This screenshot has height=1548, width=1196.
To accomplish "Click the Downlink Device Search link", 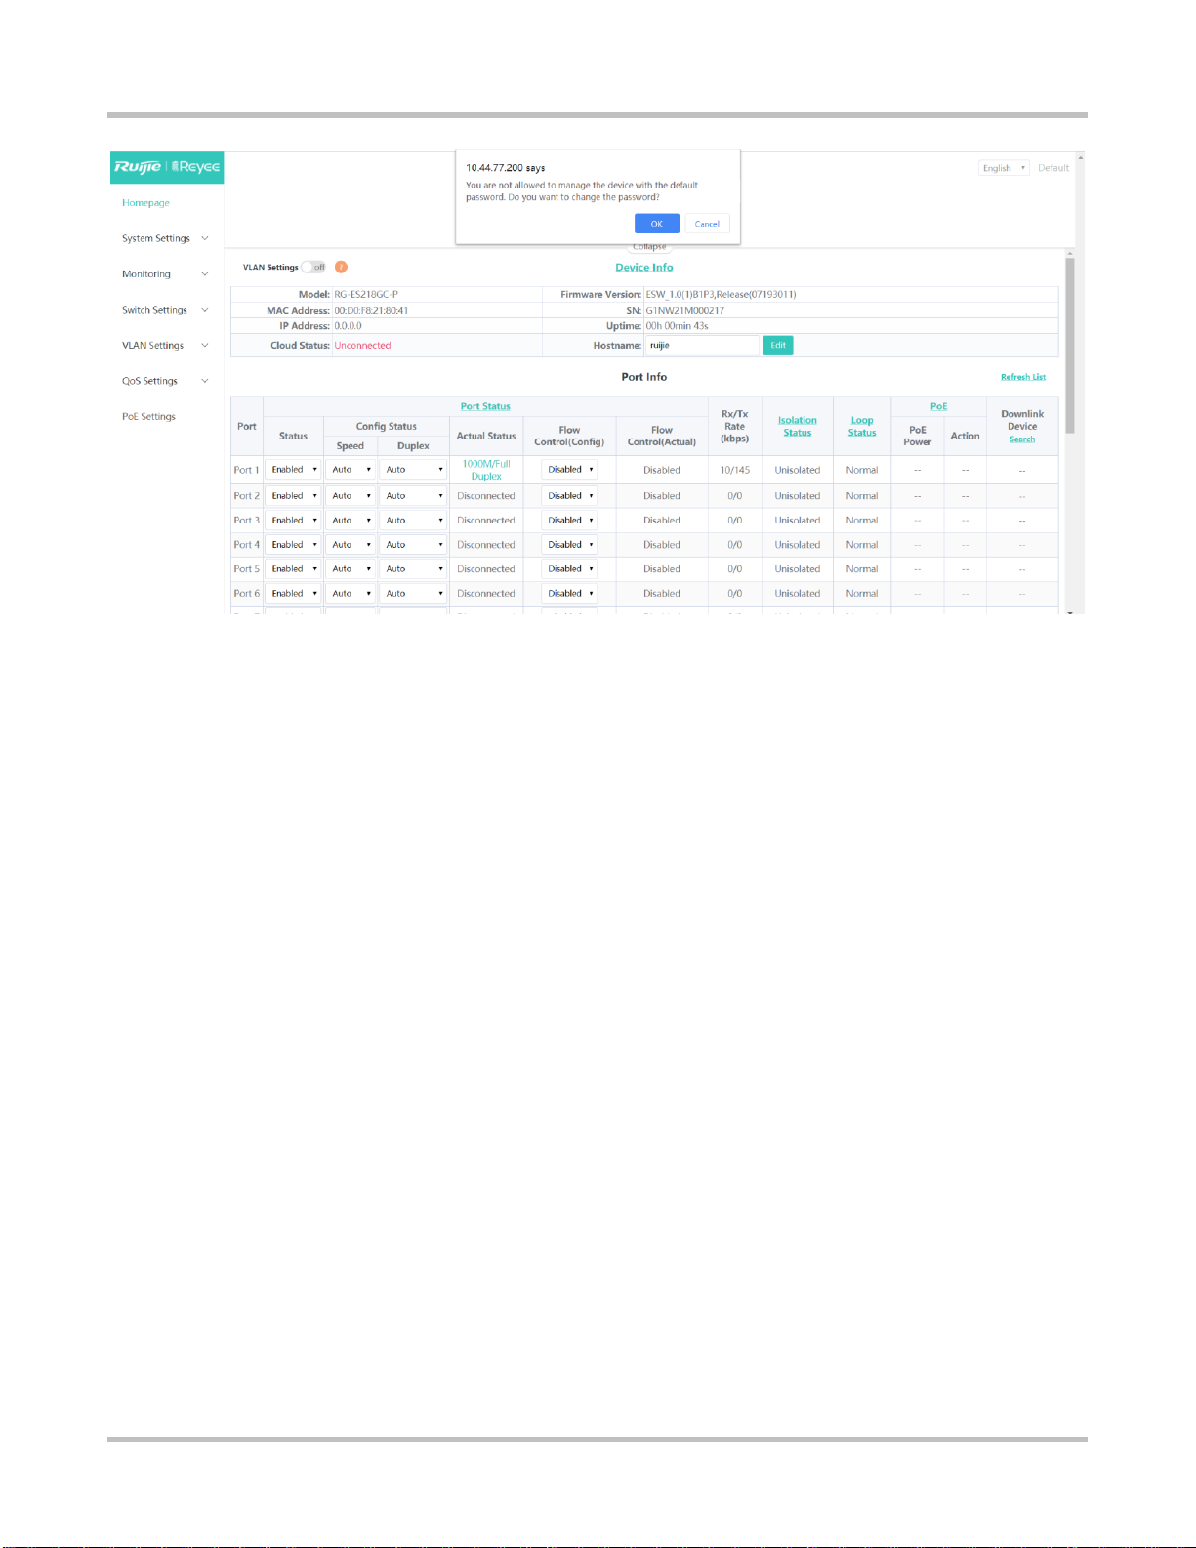I will pyautogui.click(x=1022, y=439).
